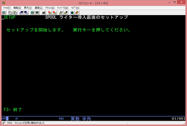Click the Copy toolbar icon
Screen dimensions: 187x126
[x=10, y=12]
